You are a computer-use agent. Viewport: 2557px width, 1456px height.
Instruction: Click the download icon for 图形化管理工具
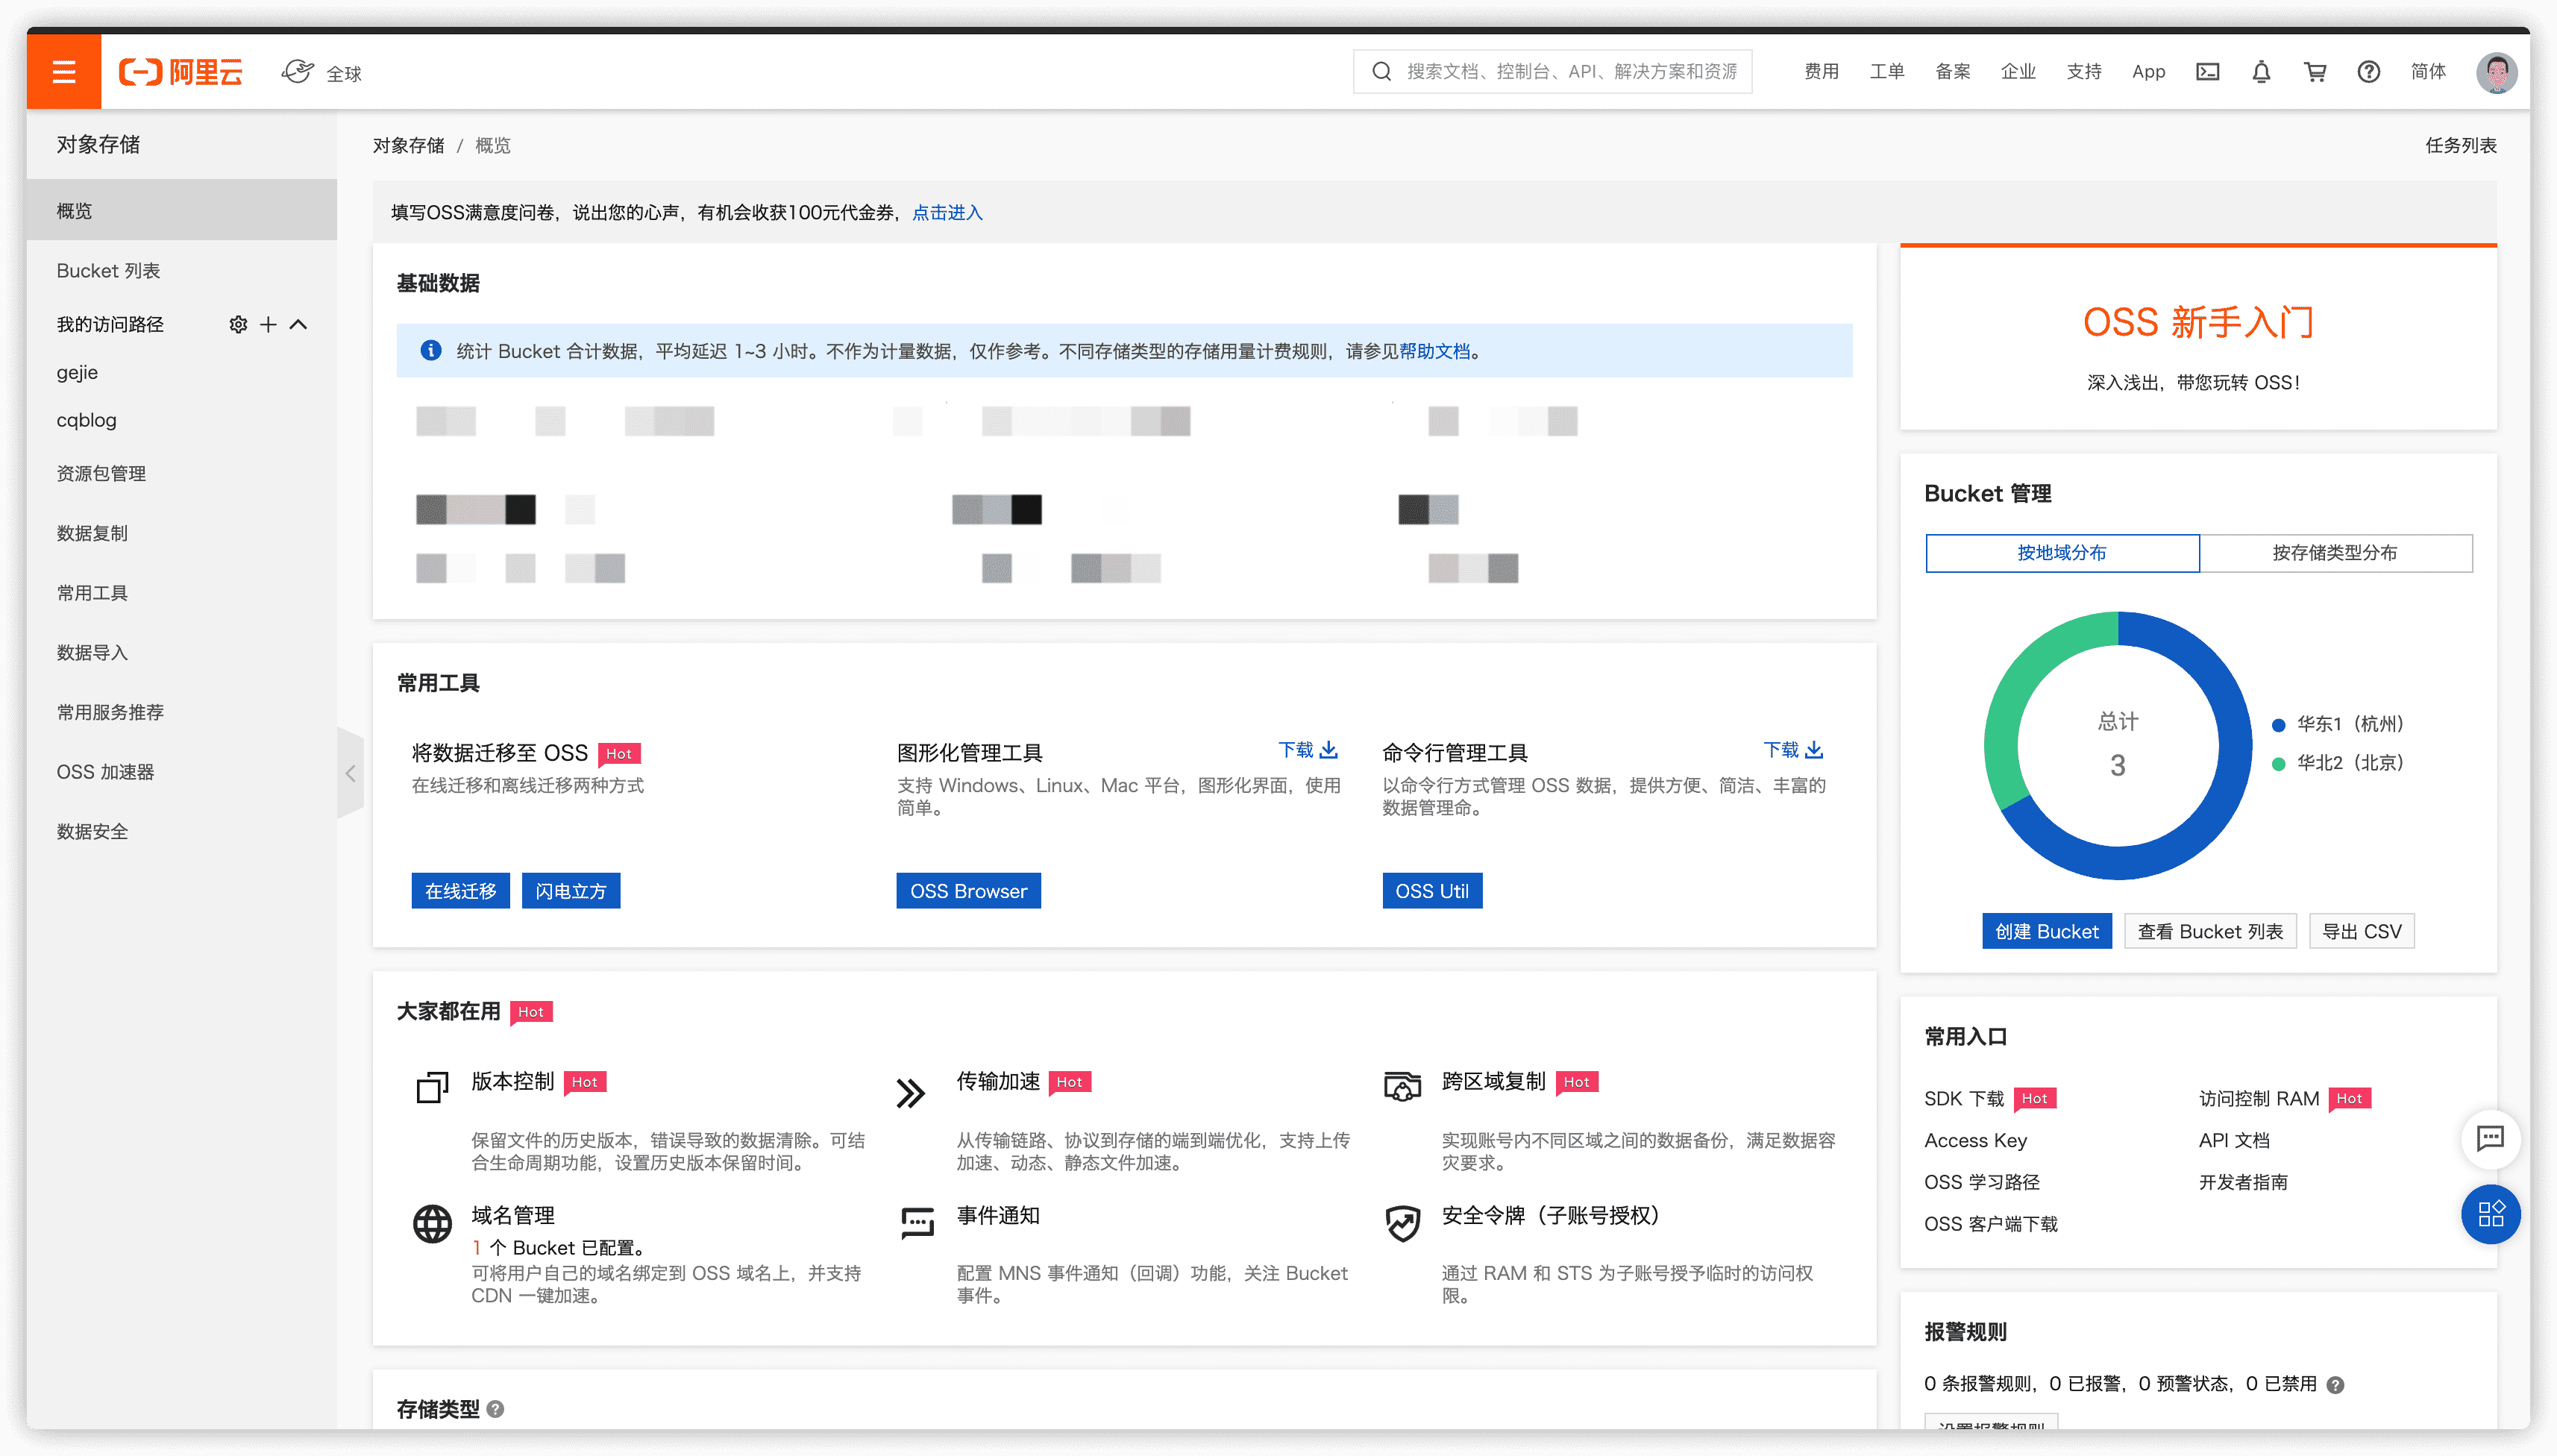click(x=1328, y=749)
